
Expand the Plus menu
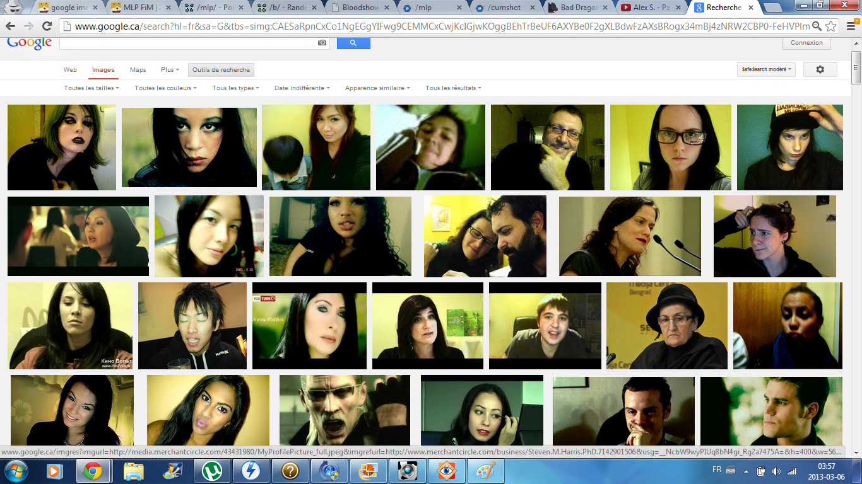[170, 70]
